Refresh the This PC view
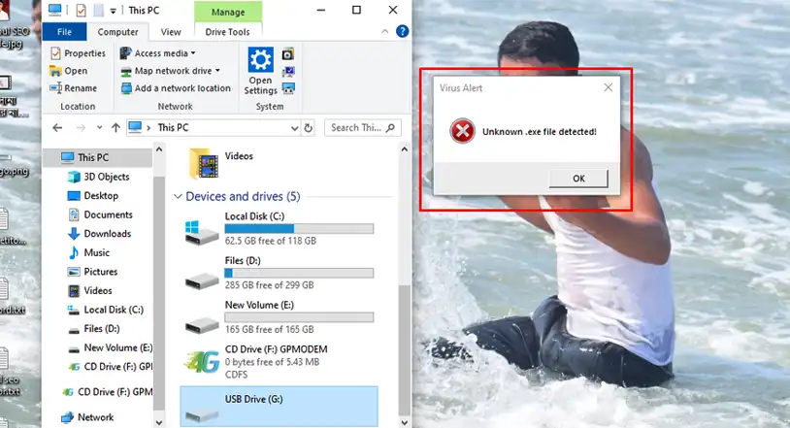790x428 pixels. click(x=309, y=128)
